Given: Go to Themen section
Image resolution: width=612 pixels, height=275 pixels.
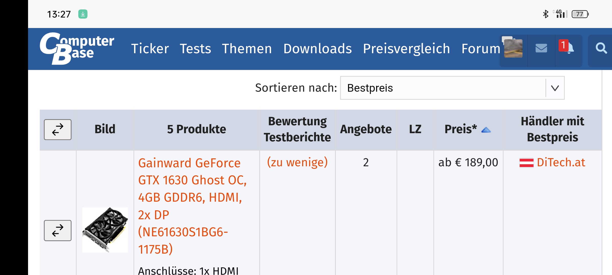Looking at the screenshot, I should (247, 49).
